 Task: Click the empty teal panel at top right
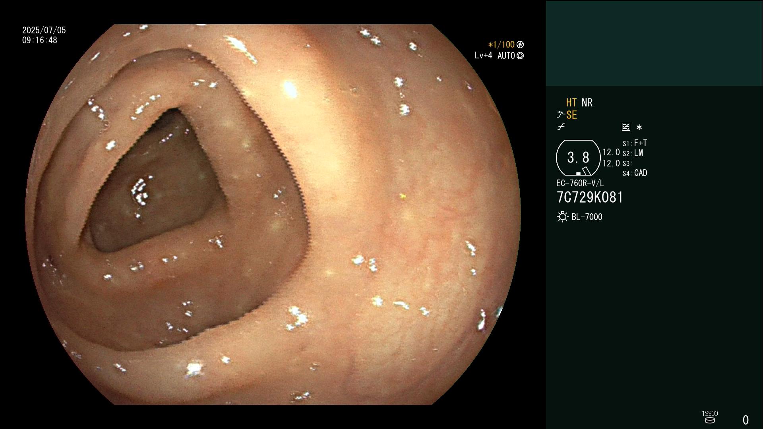coord(654,43)
